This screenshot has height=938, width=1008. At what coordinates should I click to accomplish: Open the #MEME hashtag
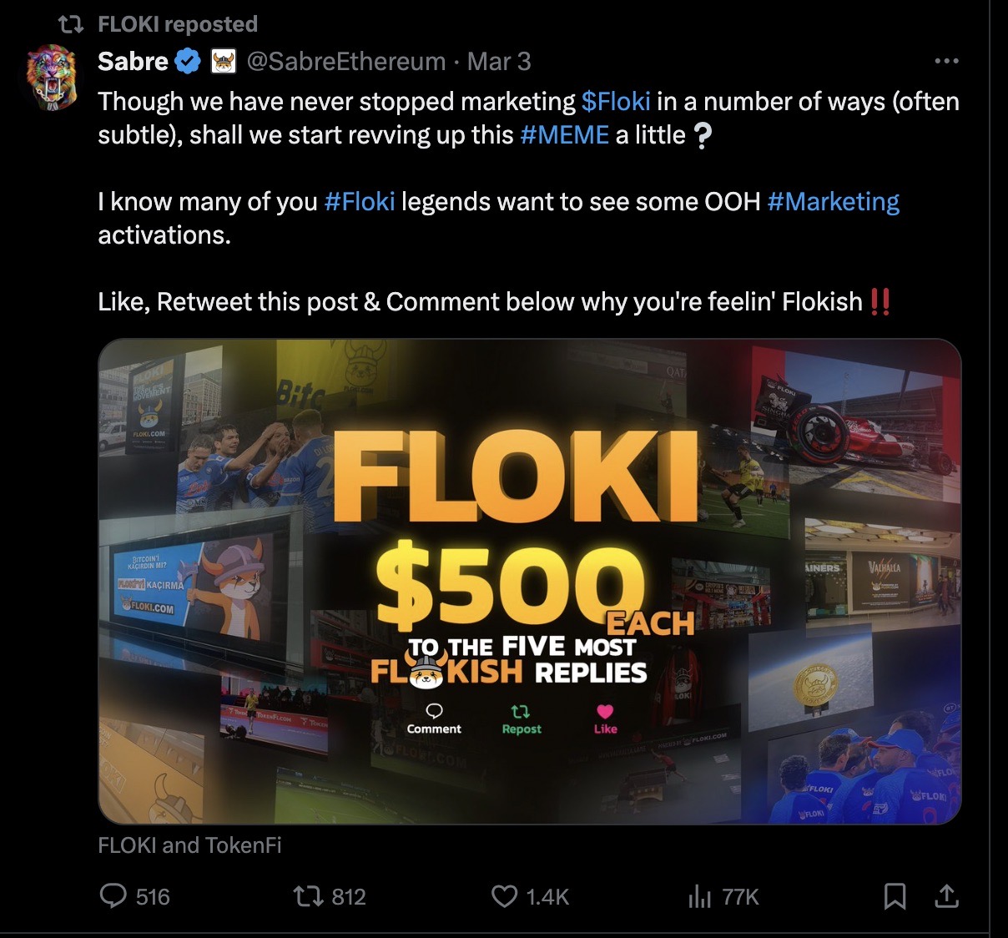pos(564,135)
